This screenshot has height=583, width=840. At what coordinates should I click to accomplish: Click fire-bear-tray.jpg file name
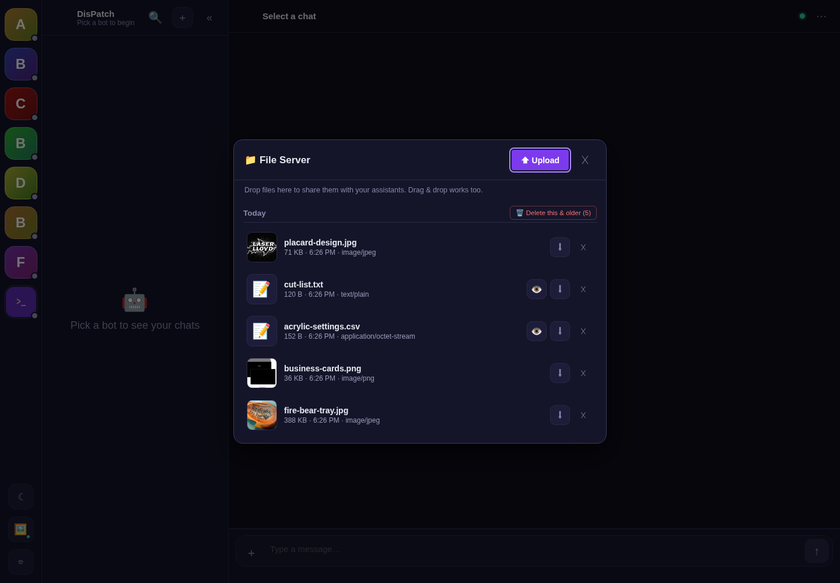[x=316, y=410]
